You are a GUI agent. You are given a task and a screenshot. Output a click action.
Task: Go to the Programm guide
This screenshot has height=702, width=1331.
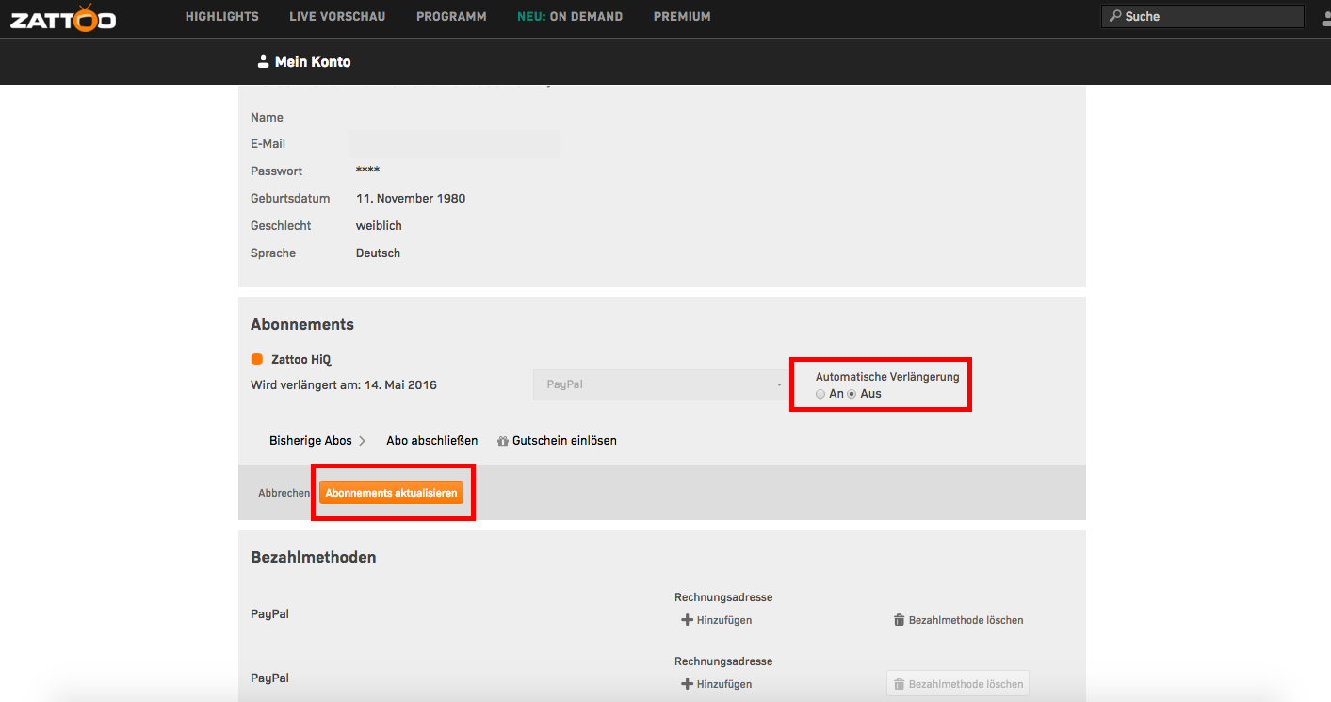coord(451,17)
